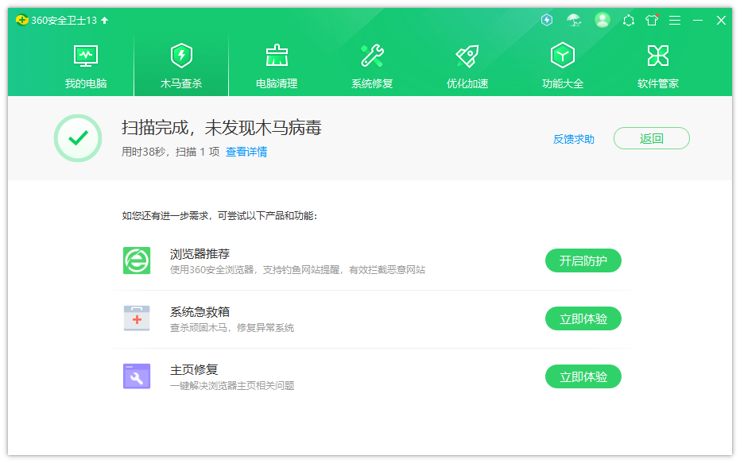740x463 pixels.
Task: Open 功能大全 tab
Action: [563, 66]
